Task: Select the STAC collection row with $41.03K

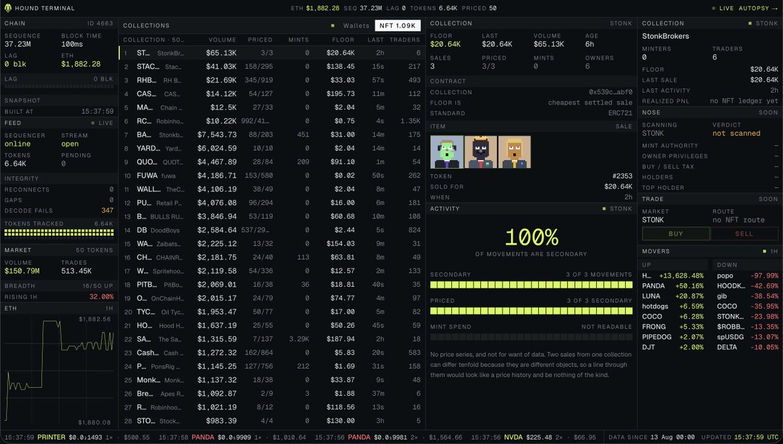Action: 272,67
